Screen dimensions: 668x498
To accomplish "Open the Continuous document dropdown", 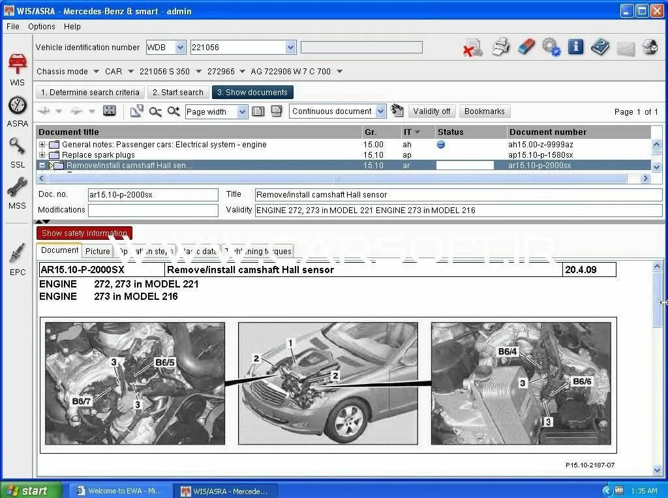I will pyautogui.click(x=381, y=111).
